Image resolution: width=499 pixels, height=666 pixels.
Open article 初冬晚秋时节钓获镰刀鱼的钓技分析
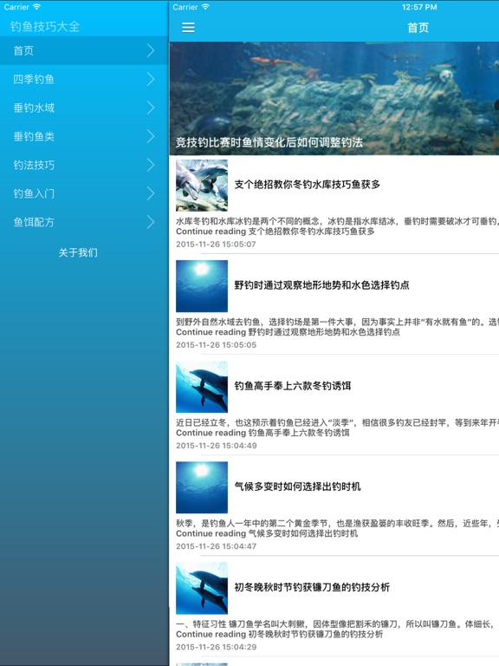(x=312, y=587)
